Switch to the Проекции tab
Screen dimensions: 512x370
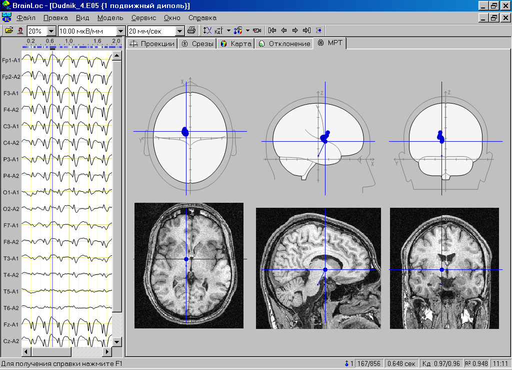[x=152, y=44]
